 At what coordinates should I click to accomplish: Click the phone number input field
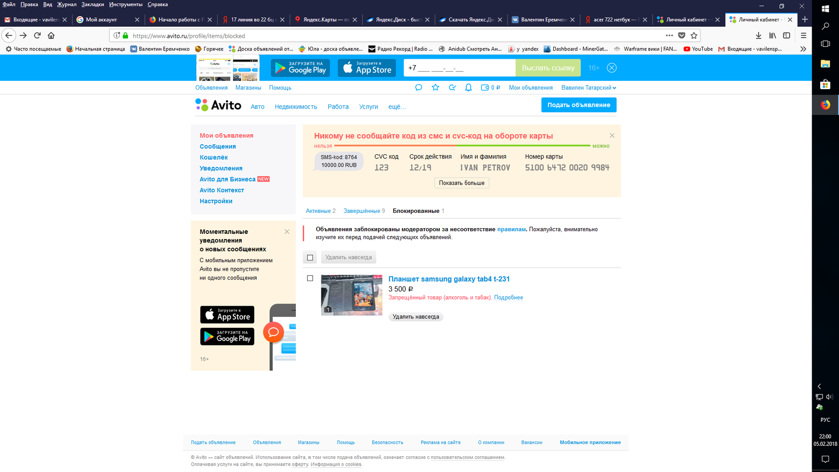(x=459, y=68)
